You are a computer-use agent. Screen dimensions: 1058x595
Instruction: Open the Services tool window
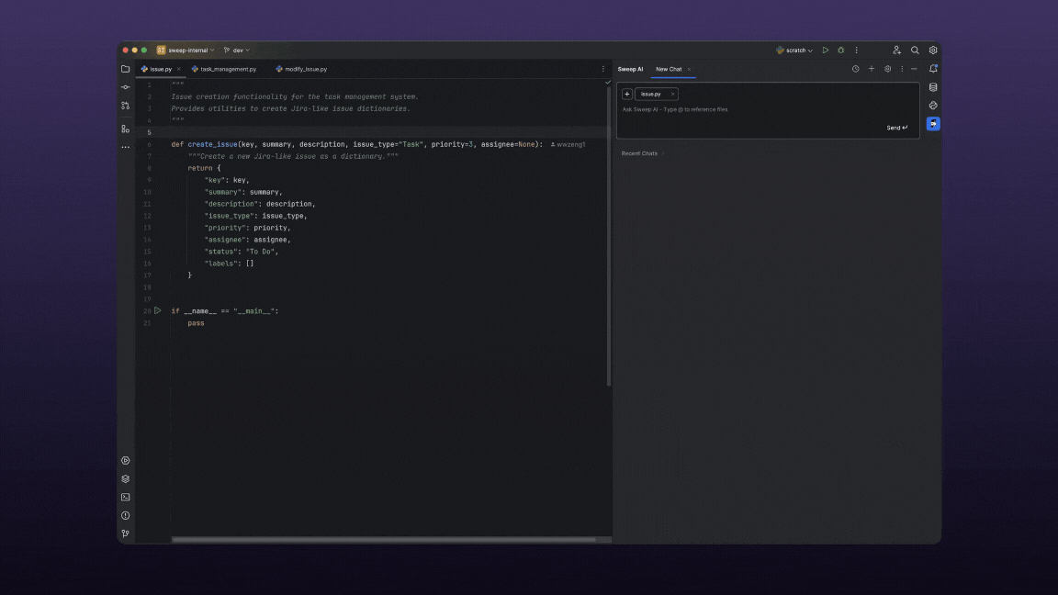tap(126, 461)
